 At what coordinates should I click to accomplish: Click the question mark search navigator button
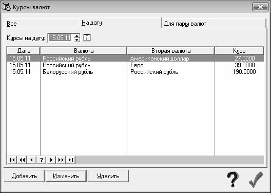tap(41, 160)
